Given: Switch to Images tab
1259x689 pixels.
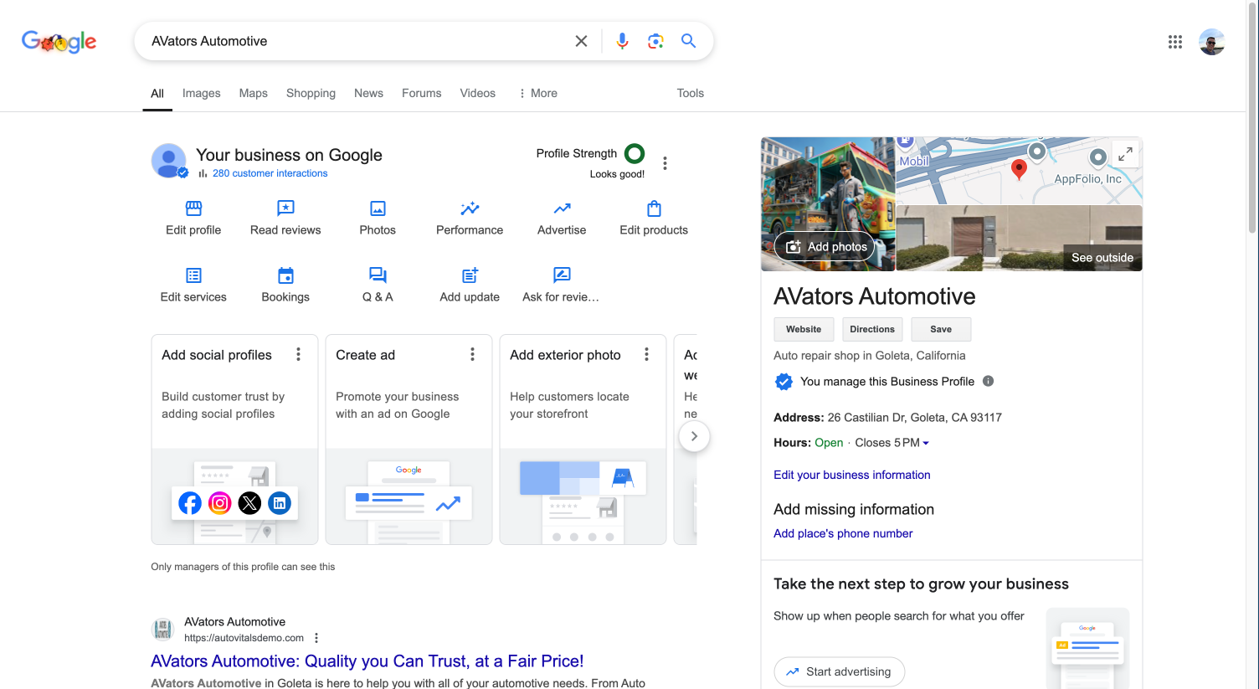Looking at the screenshot, I should pyautogui.click(x=202, y=93).
